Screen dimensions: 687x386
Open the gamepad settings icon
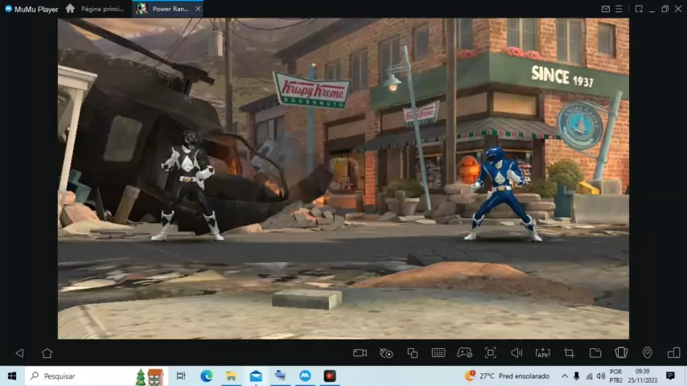[464, 353]
